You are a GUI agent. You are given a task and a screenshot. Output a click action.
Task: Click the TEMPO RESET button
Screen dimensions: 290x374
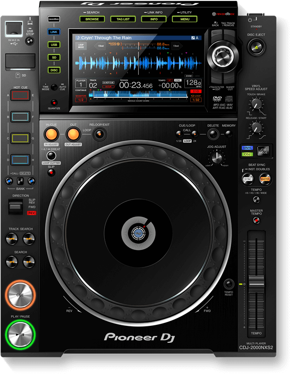tap(229, 284)
